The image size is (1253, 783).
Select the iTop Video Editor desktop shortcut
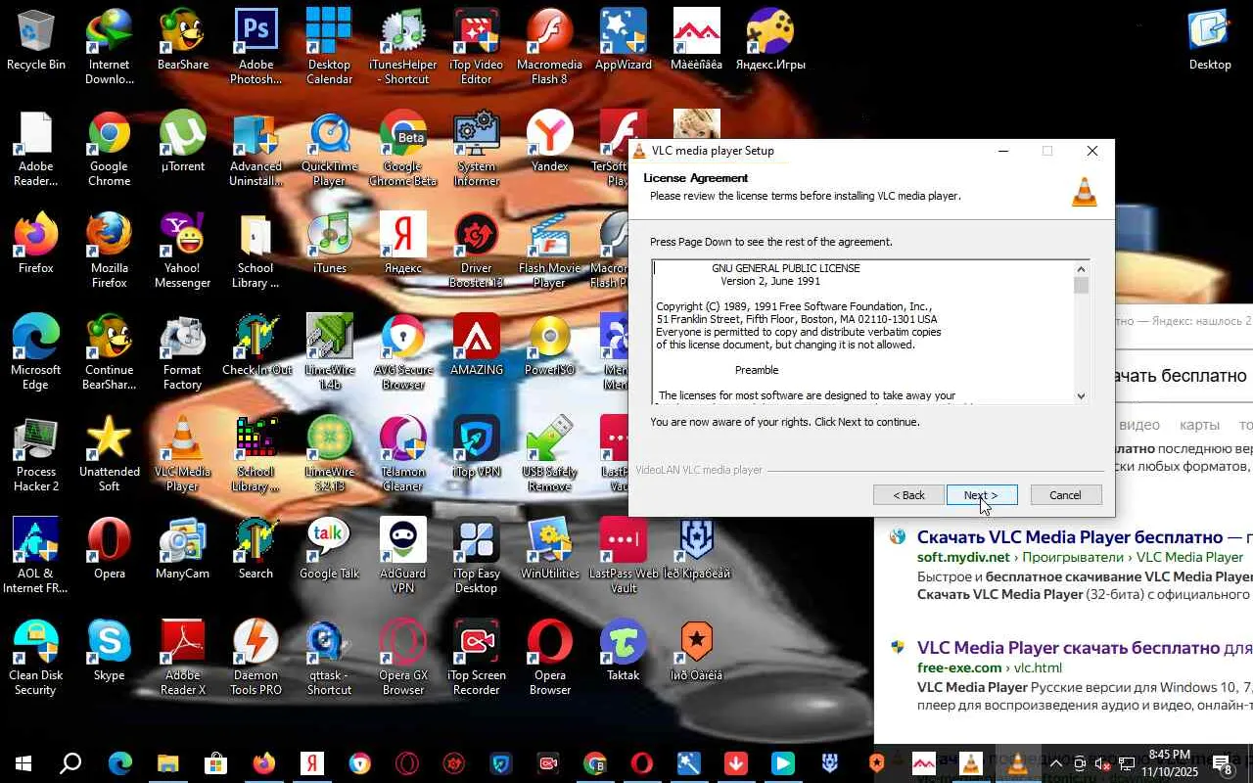point(476,47)
